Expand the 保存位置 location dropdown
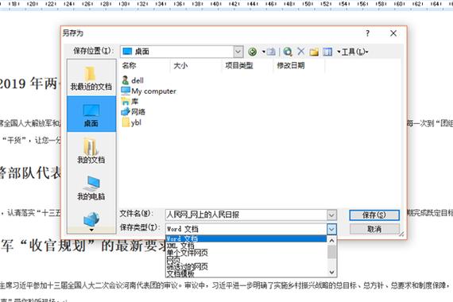Viewport: 453px width, 302px height. pyautogui.click(x=238, y=52)
